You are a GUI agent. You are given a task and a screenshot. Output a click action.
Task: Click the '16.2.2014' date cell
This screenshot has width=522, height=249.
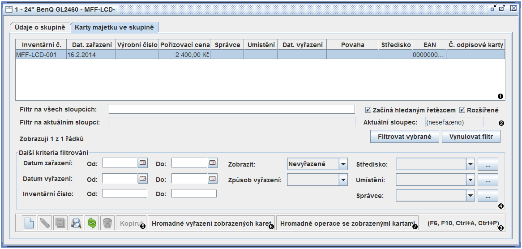(91, 55)
